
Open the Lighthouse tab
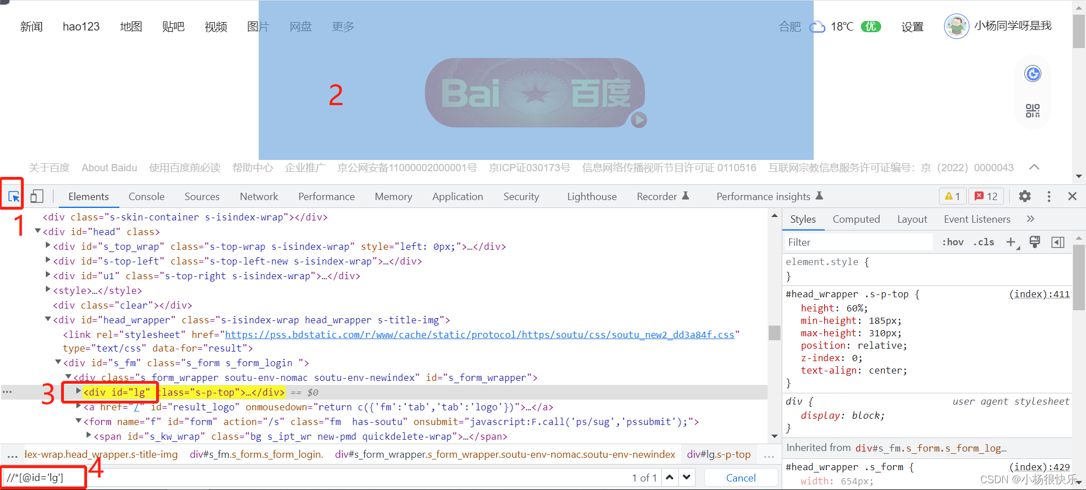pos(592,196)
